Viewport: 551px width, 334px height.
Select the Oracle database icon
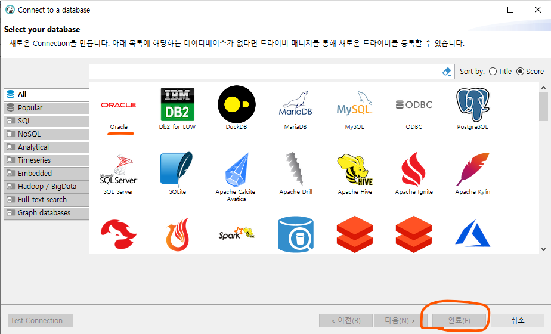coord(119,105)
